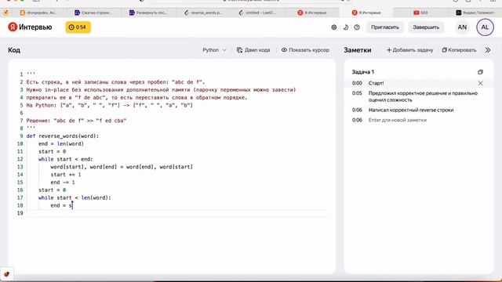
Task: Click the Пригласить button
Action: coord(385,27)
